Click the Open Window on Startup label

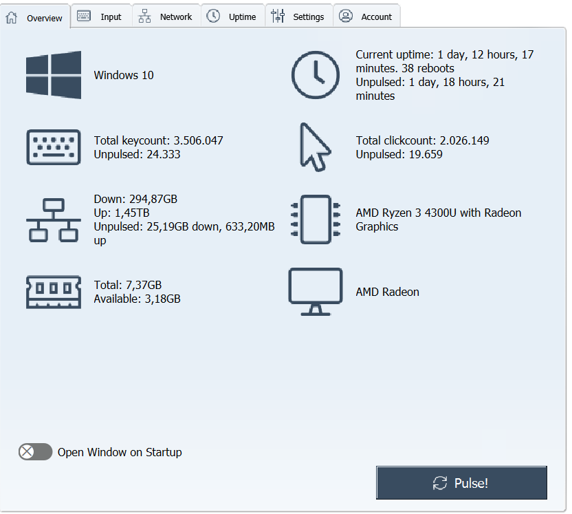[120, 452]
